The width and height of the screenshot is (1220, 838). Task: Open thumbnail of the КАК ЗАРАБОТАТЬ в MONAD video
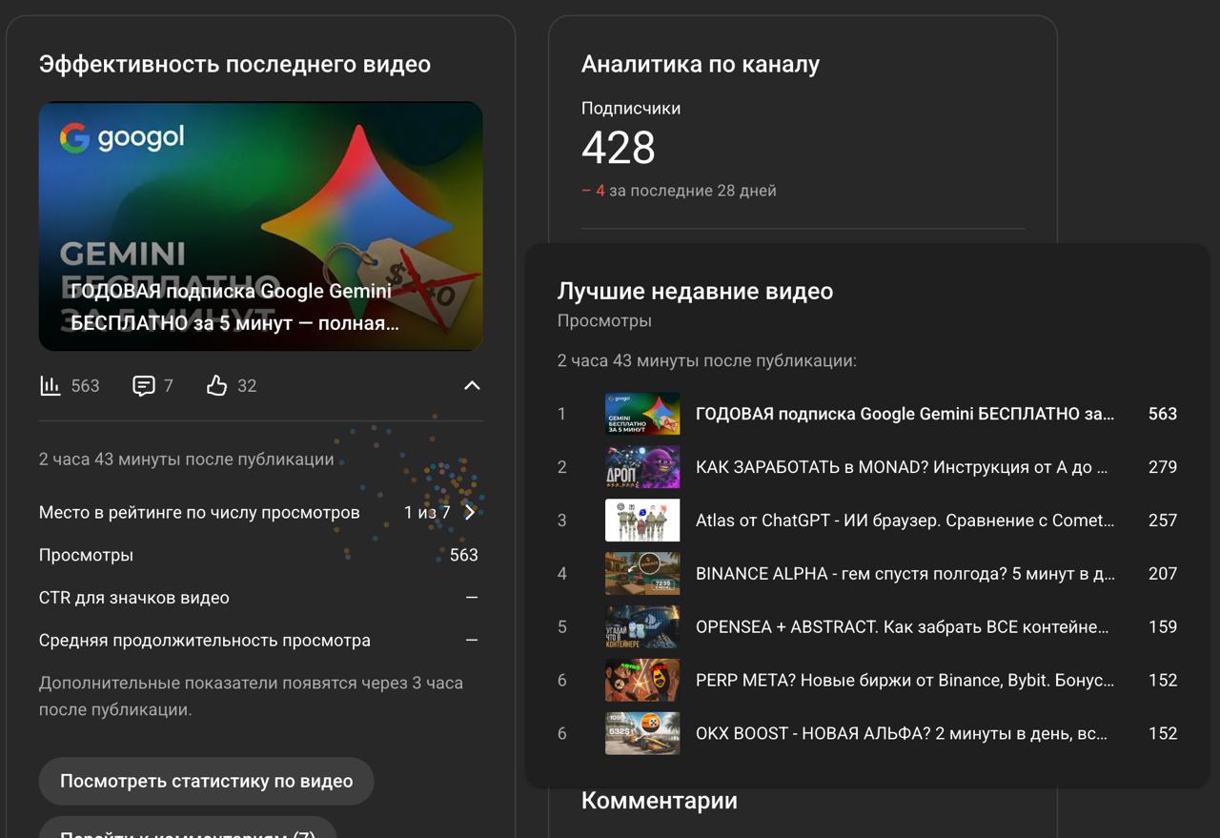[x=642, y=467]
